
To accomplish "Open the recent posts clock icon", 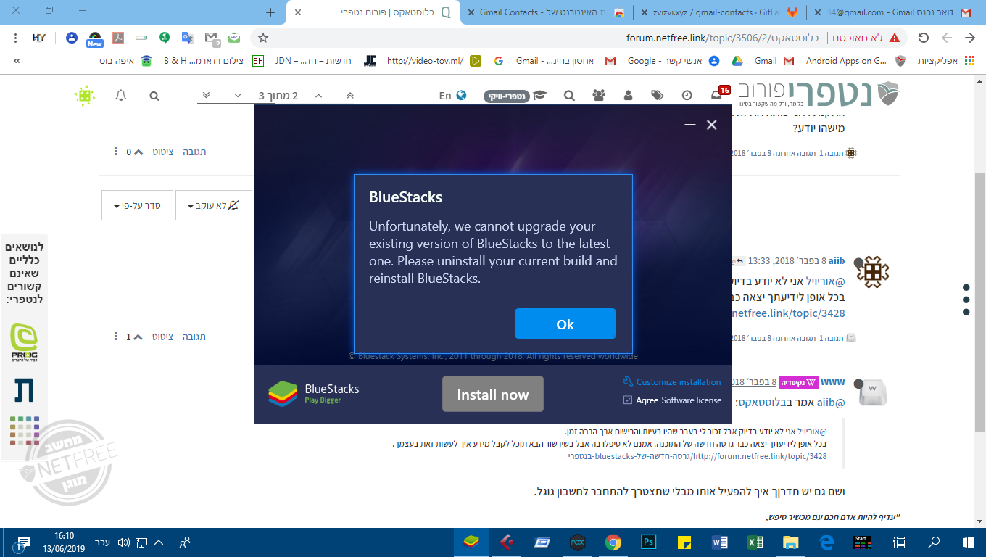I will [687, 96].
